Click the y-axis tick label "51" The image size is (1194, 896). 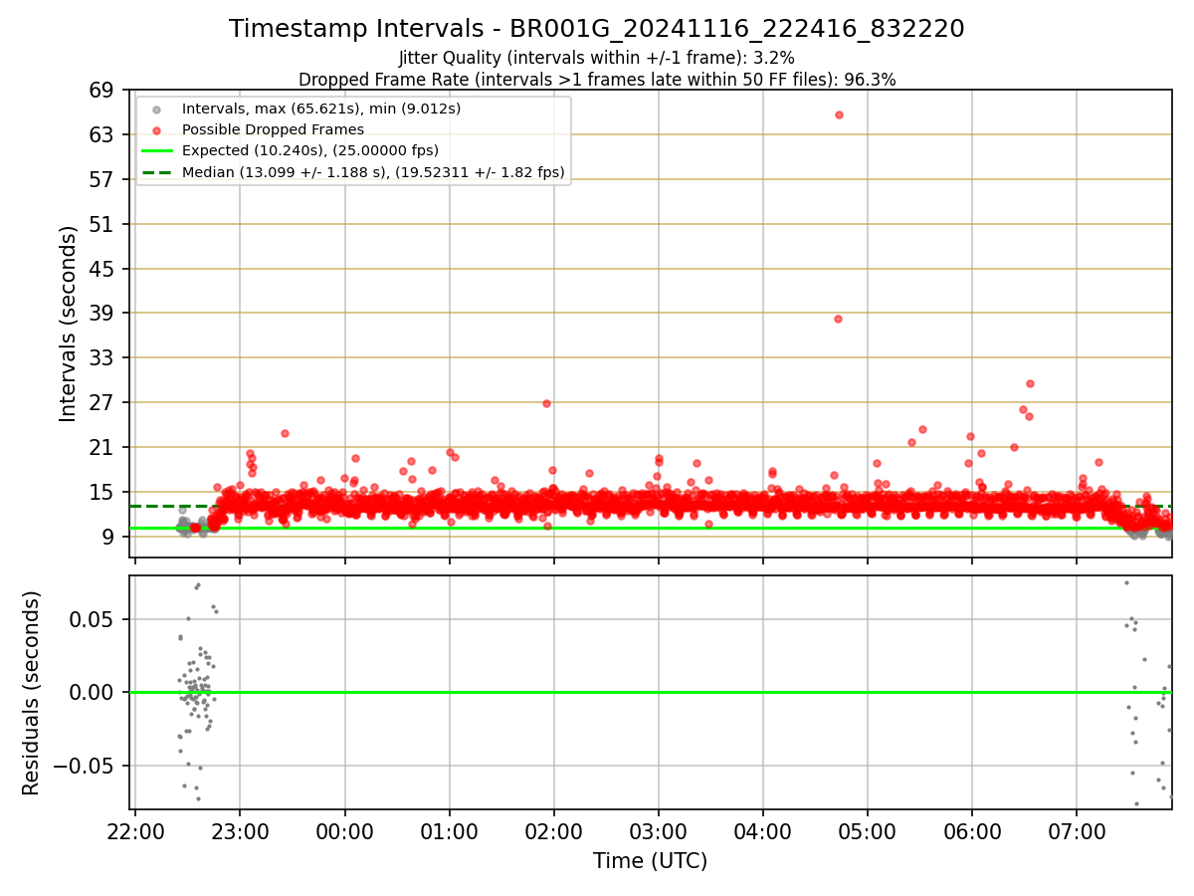[x=102, y=225]
